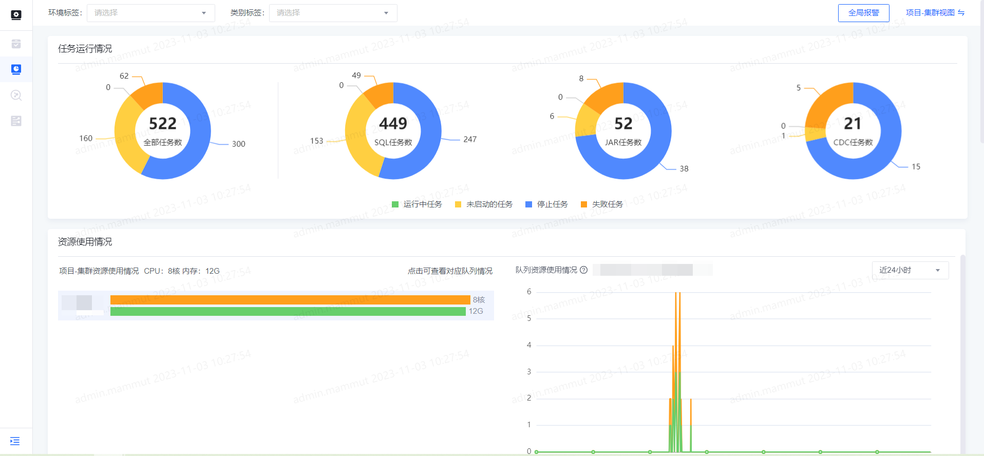Click the value 160 beside 全部任务数 chart

86,139
